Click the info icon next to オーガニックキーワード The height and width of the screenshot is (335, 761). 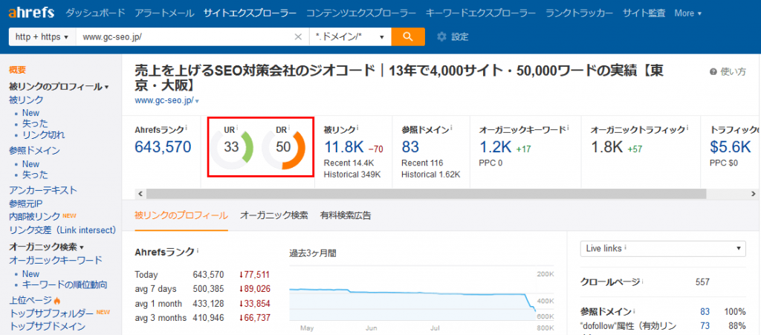pos(568,128)
